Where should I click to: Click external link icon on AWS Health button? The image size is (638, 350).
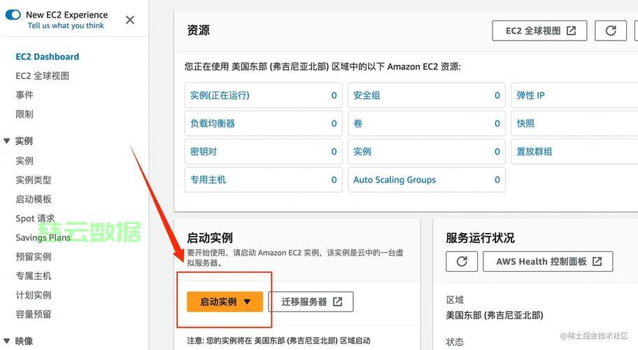coord(597,261)
